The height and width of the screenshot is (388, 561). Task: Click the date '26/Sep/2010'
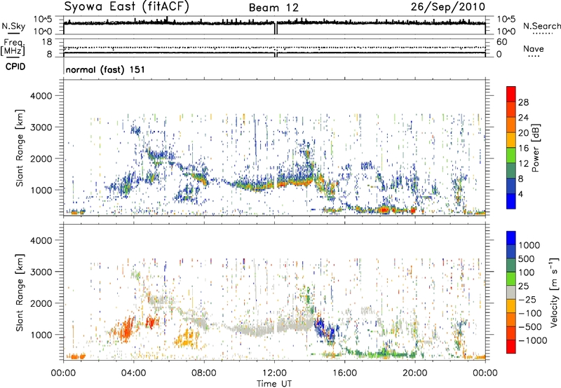click(x=447, y=7)
